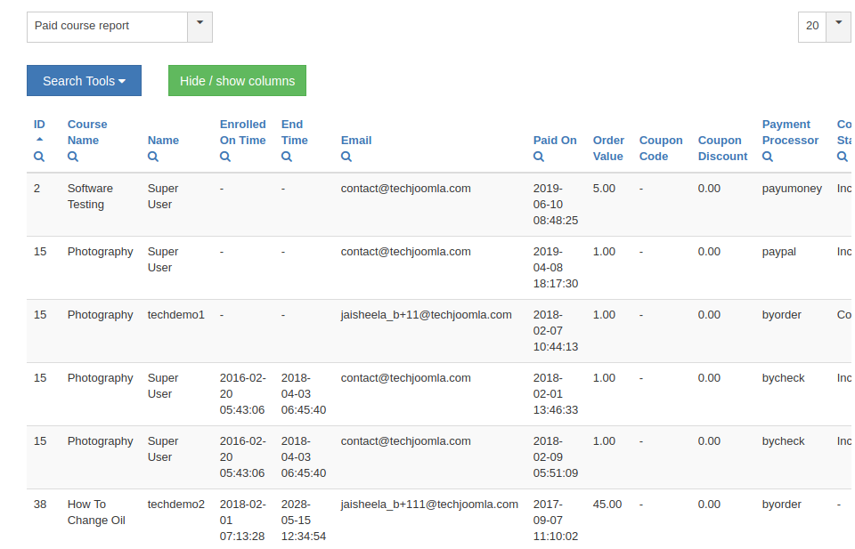
Task: Open search under Enrolled On Time
Action: (x=225, y=157)
